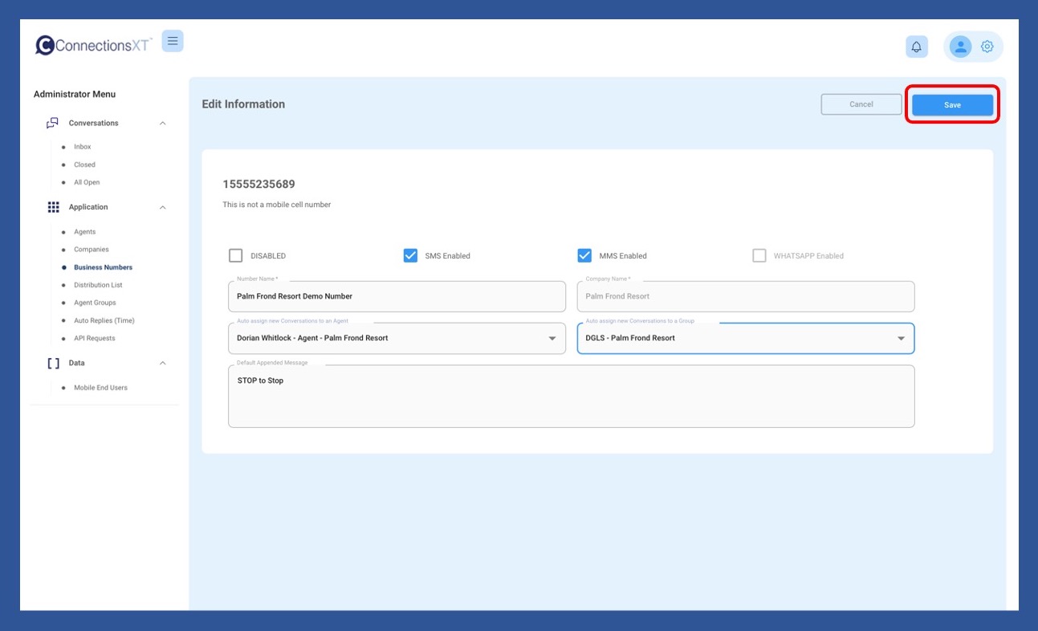The width and height of the screenshot is (1038, 631).
Task: Click the Number Name input field
Action: tap(397, 296)
